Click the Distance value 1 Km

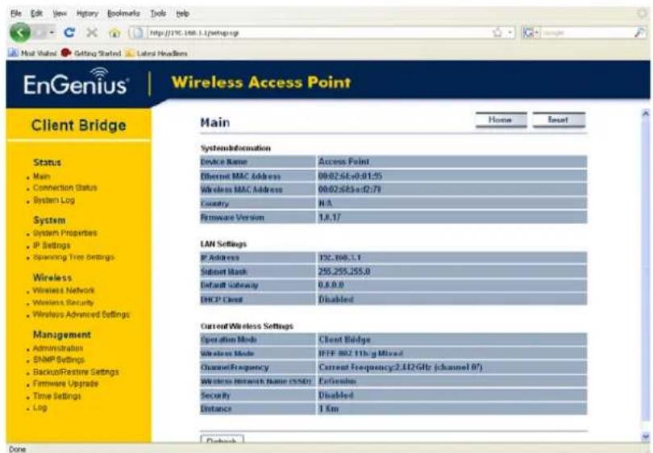pyautogui.click(x=329, y=409)
